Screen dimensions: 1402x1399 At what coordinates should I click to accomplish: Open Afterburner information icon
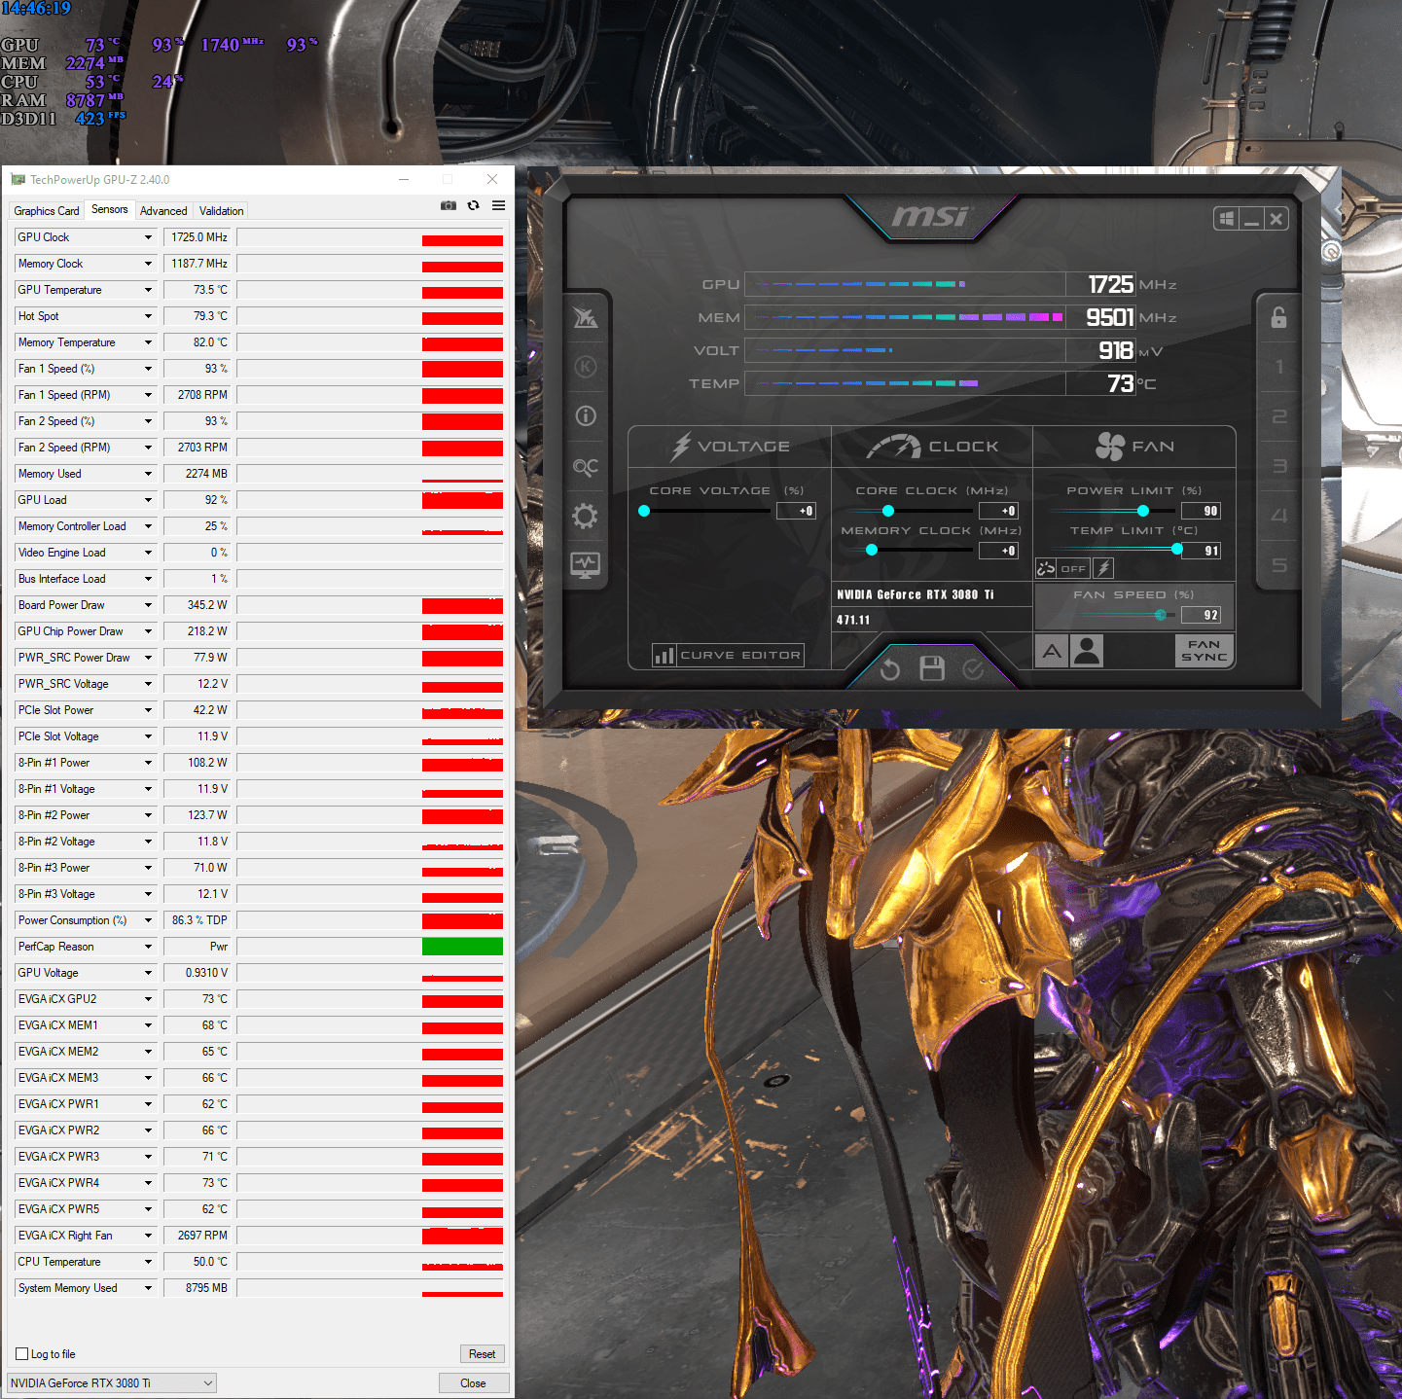[586, 416]
